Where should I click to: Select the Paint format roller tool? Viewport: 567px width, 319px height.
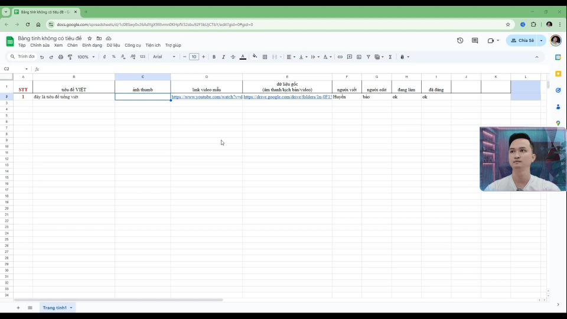(x=70, y=57)
